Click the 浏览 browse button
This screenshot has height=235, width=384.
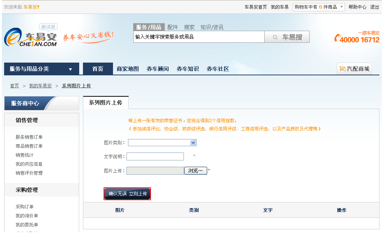click(196, 171)
